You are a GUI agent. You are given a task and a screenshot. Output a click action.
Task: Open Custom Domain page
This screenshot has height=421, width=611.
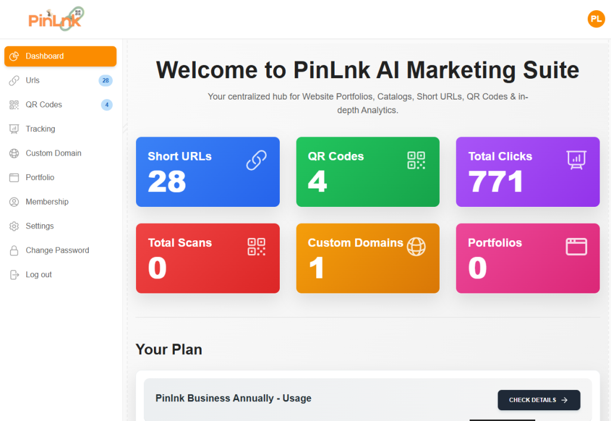click(60, 153)
